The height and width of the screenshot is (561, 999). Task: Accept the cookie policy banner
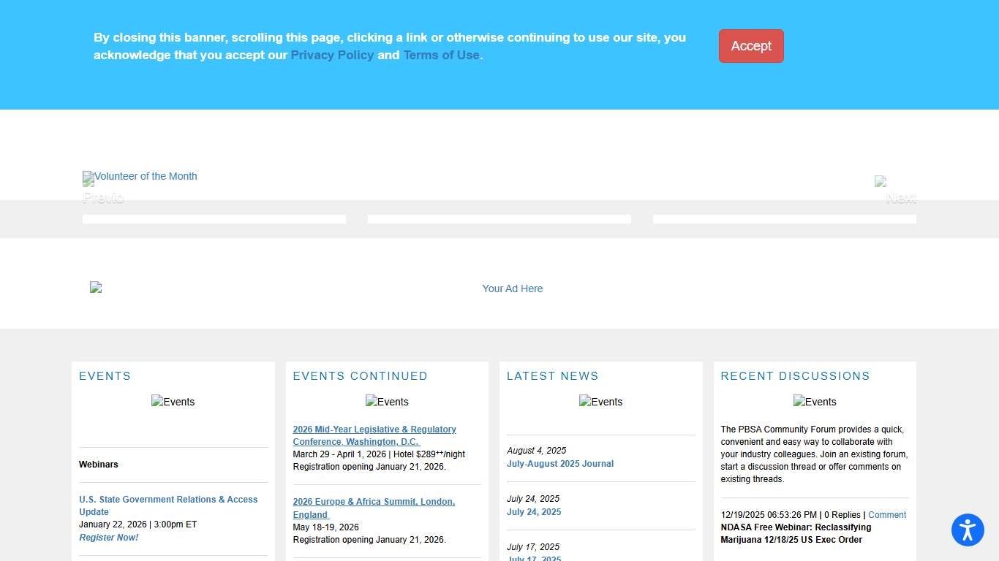coord(751,45)
